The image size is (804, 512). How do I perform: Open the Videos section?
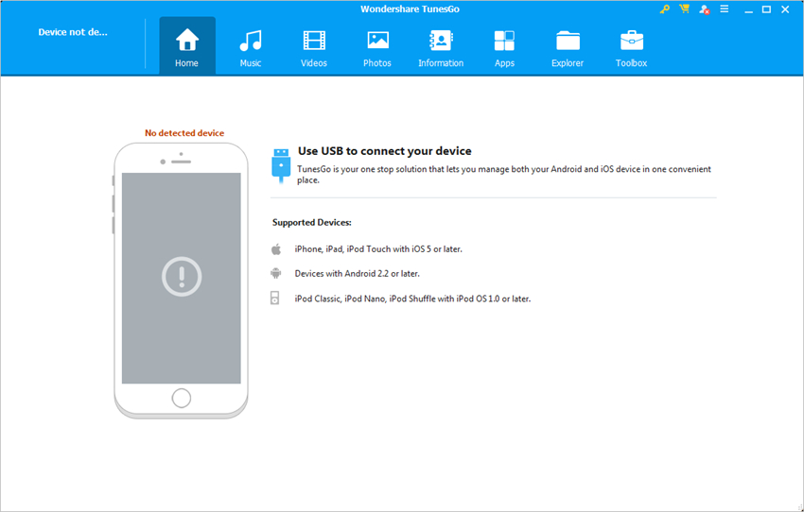click(x=314, y=46)
